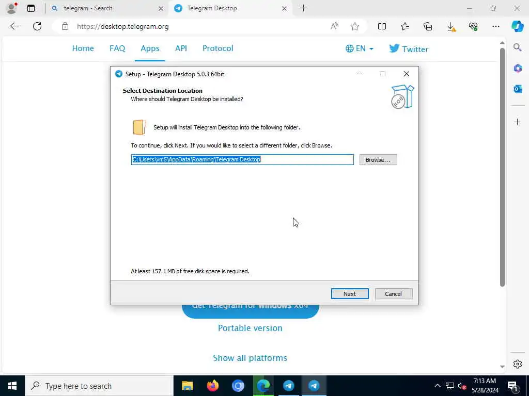Screen dimensions: 529x396
Task: Close the Telegram Desktop browser tab
Action: pyautogui.click(x=285, y=8)
